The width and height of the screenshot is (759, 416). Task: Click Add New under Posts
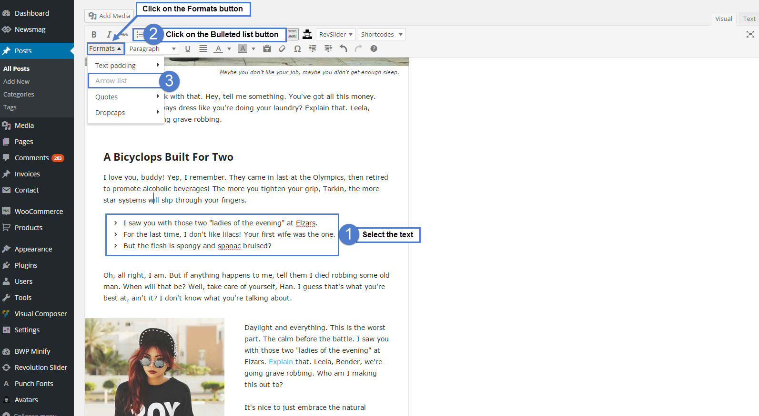(16, 81)
